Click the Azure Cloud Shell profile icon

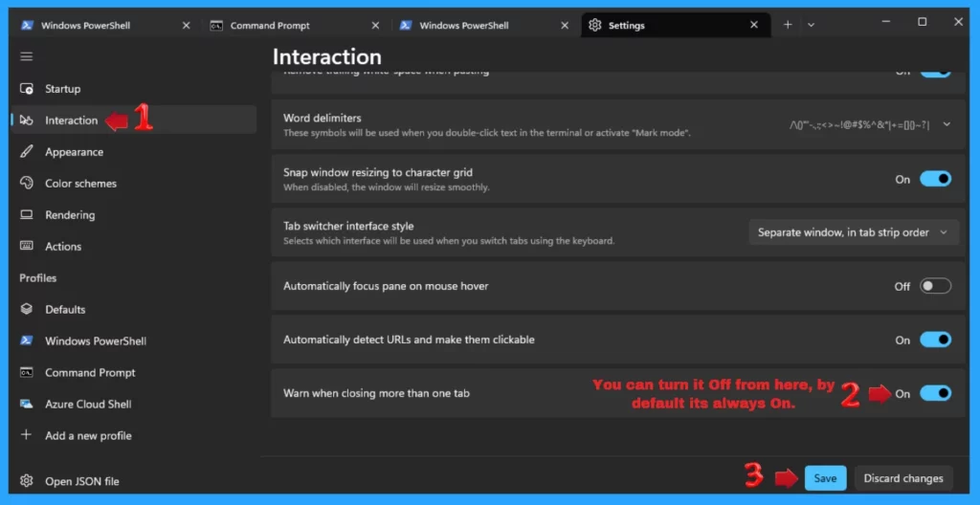(x=26, y=404)
